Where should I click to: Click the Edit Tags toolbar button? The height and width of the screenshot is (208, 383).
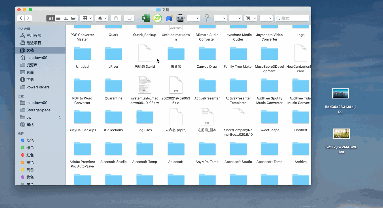tap(129, 18)
